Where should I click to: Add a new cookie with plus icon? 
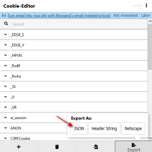(x=19, y=147)
